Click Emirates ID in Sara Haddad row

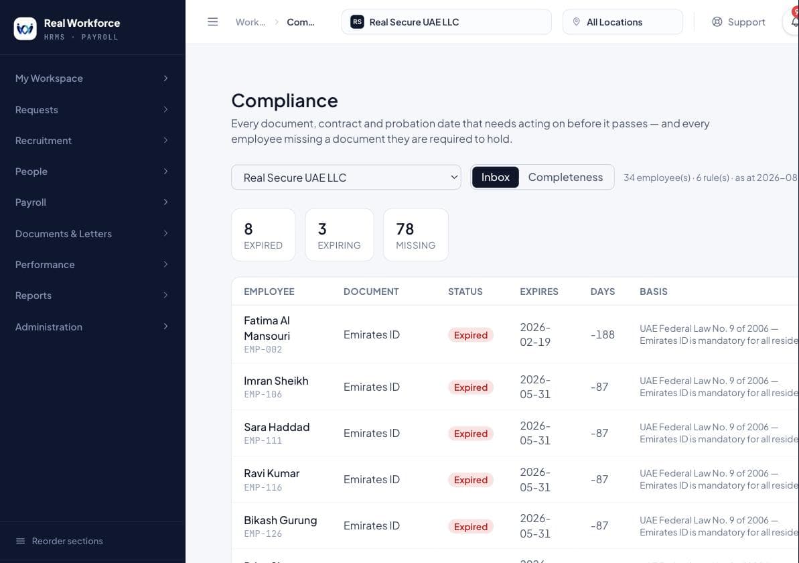pyautogui.click(x=372, y=433)
